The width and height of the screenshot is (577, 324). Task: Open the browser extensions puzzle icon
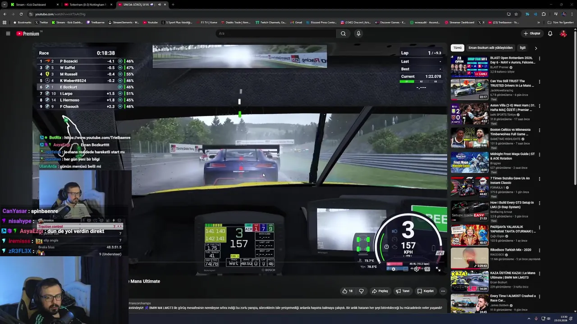point(544,14)
